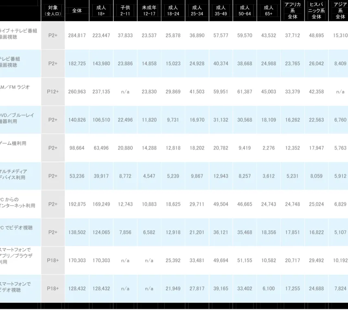Select the 成人 35-49 column header
The width and height of the screenshot is (348, 310).
pyautogui.click(x=221, y=11)
